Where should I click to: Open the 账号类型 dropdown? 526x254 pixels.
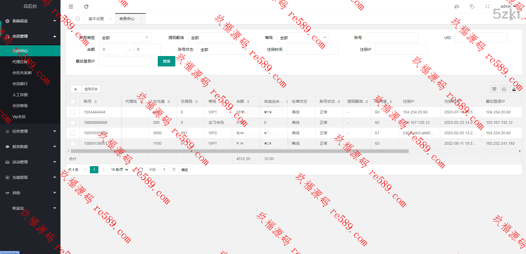click(125, 38)
